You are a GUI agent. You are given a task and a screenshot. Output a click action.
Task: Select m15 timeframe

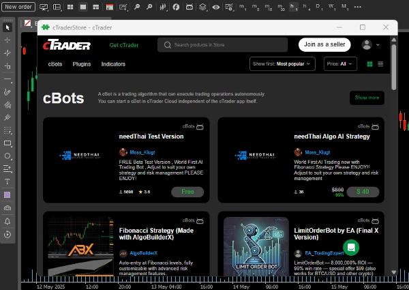coord(268,7)
